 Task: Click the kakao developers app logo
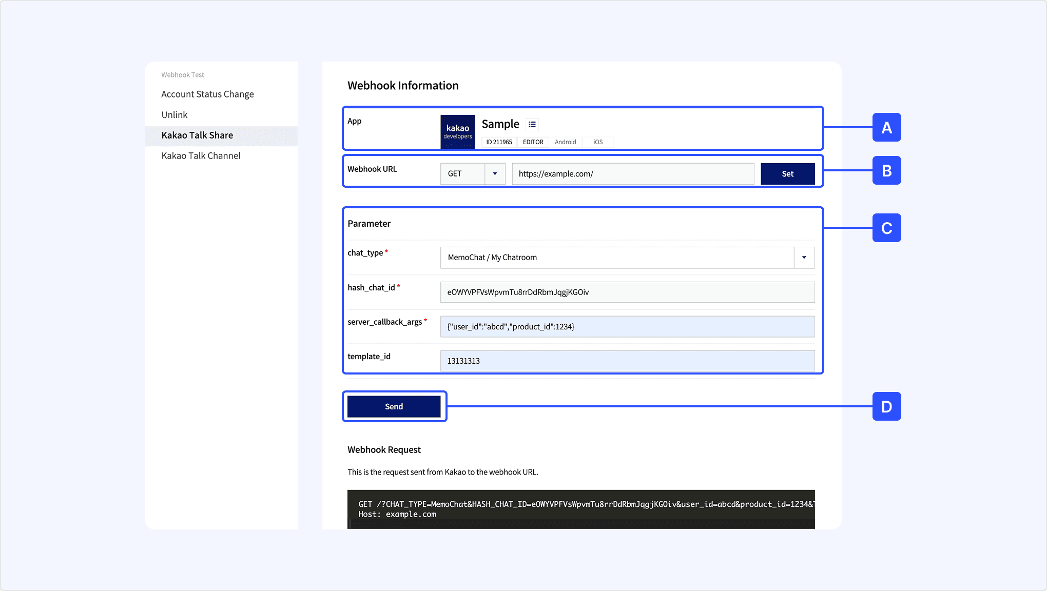tap(458, 132)
